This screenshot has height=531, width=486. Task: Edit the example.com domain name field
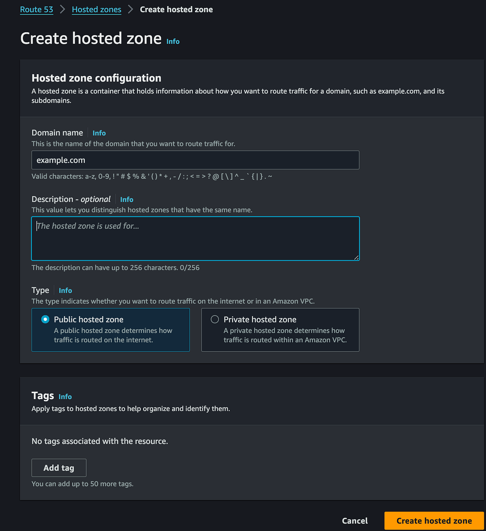point(195,160)
